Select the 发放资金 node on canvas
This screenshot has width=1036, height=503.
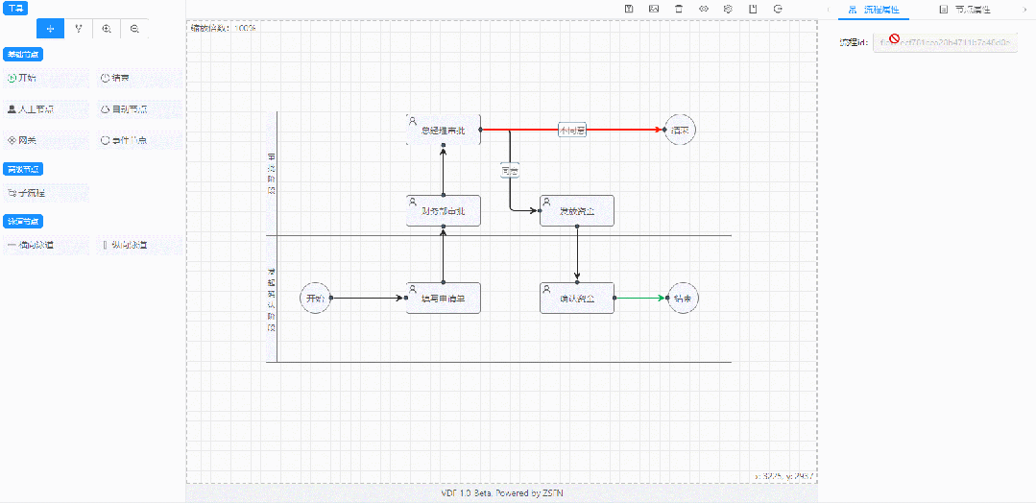point(577,211)
